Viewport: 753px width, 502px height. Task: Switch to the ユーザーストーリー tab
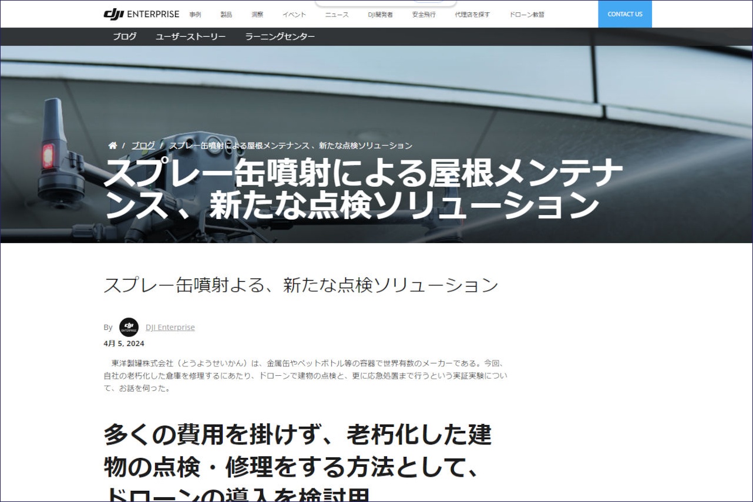(x=190, y=36)
